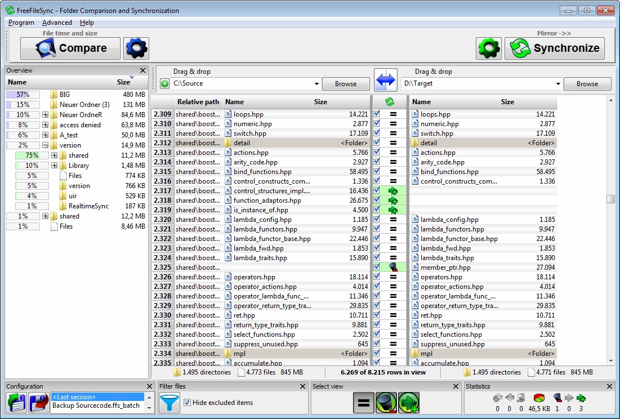Click the Compare button
This screenshot has width=620, height=419.
[70, 48]
